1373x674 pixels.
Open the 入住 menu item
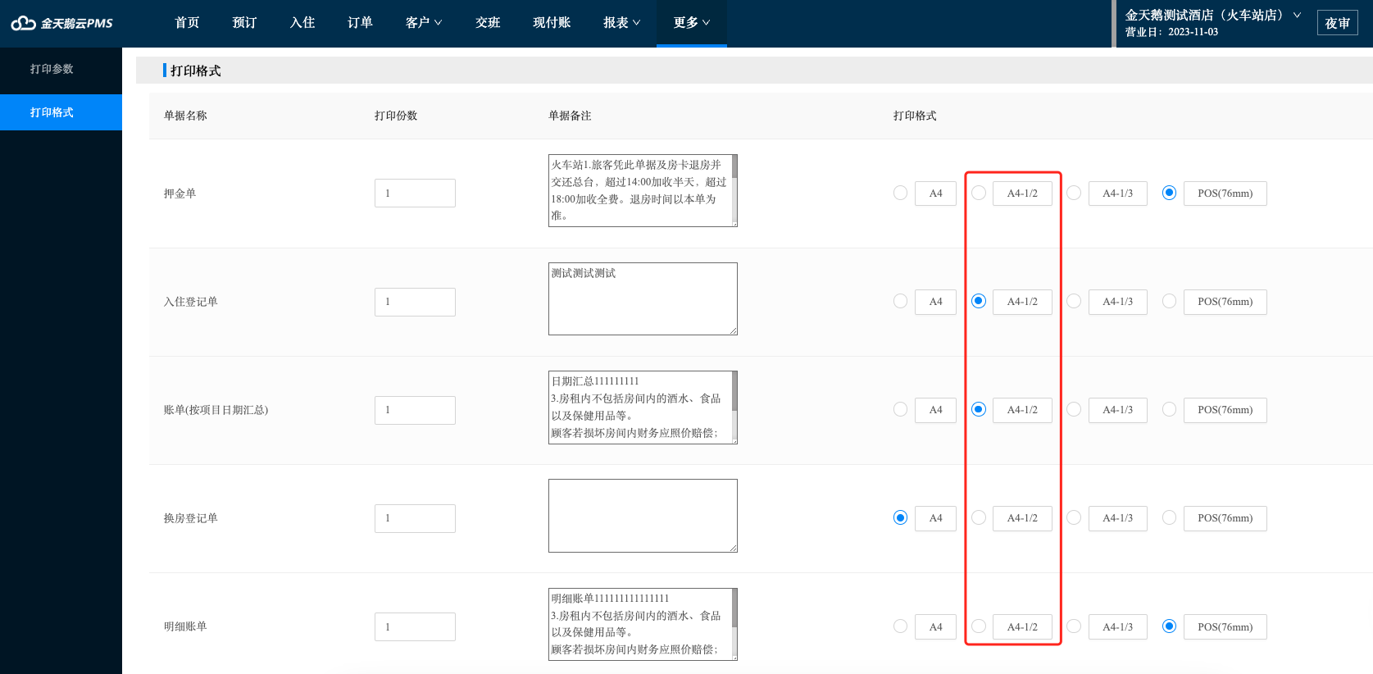[302, 23]
